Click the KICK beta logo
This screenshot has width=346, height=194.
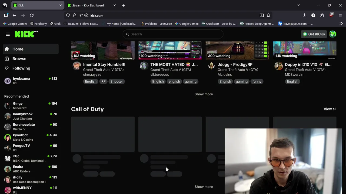pos(26,34)
